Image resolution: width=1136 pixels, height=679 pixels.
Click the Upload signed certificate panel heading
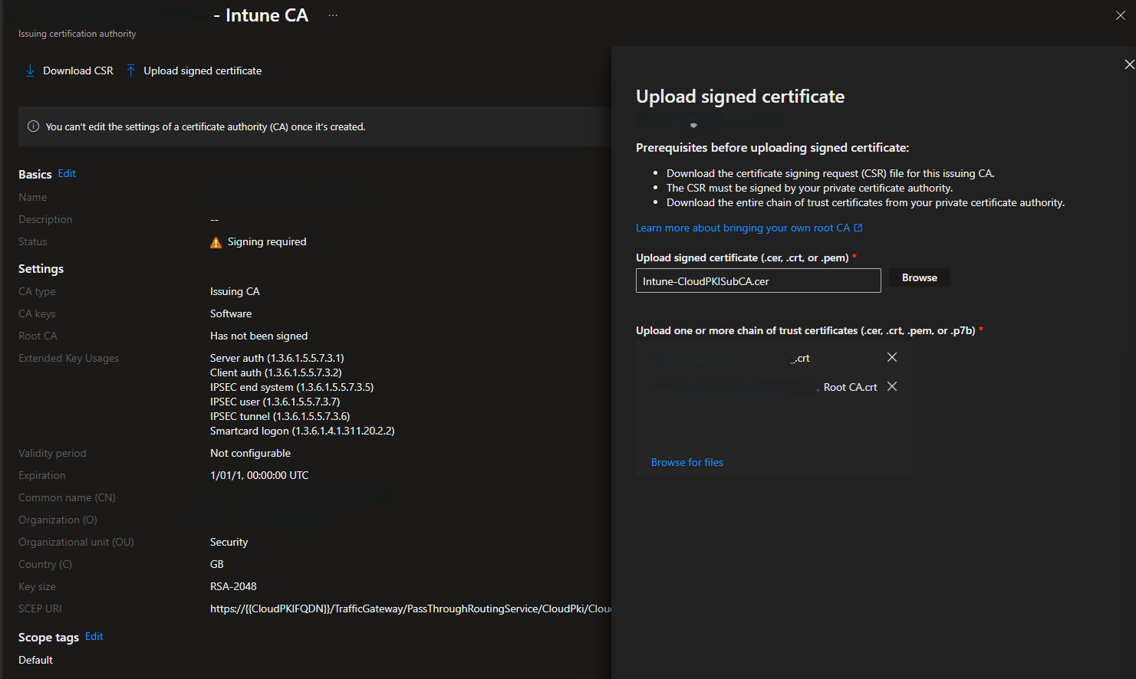pyautogui.click(x=740, y=97)
